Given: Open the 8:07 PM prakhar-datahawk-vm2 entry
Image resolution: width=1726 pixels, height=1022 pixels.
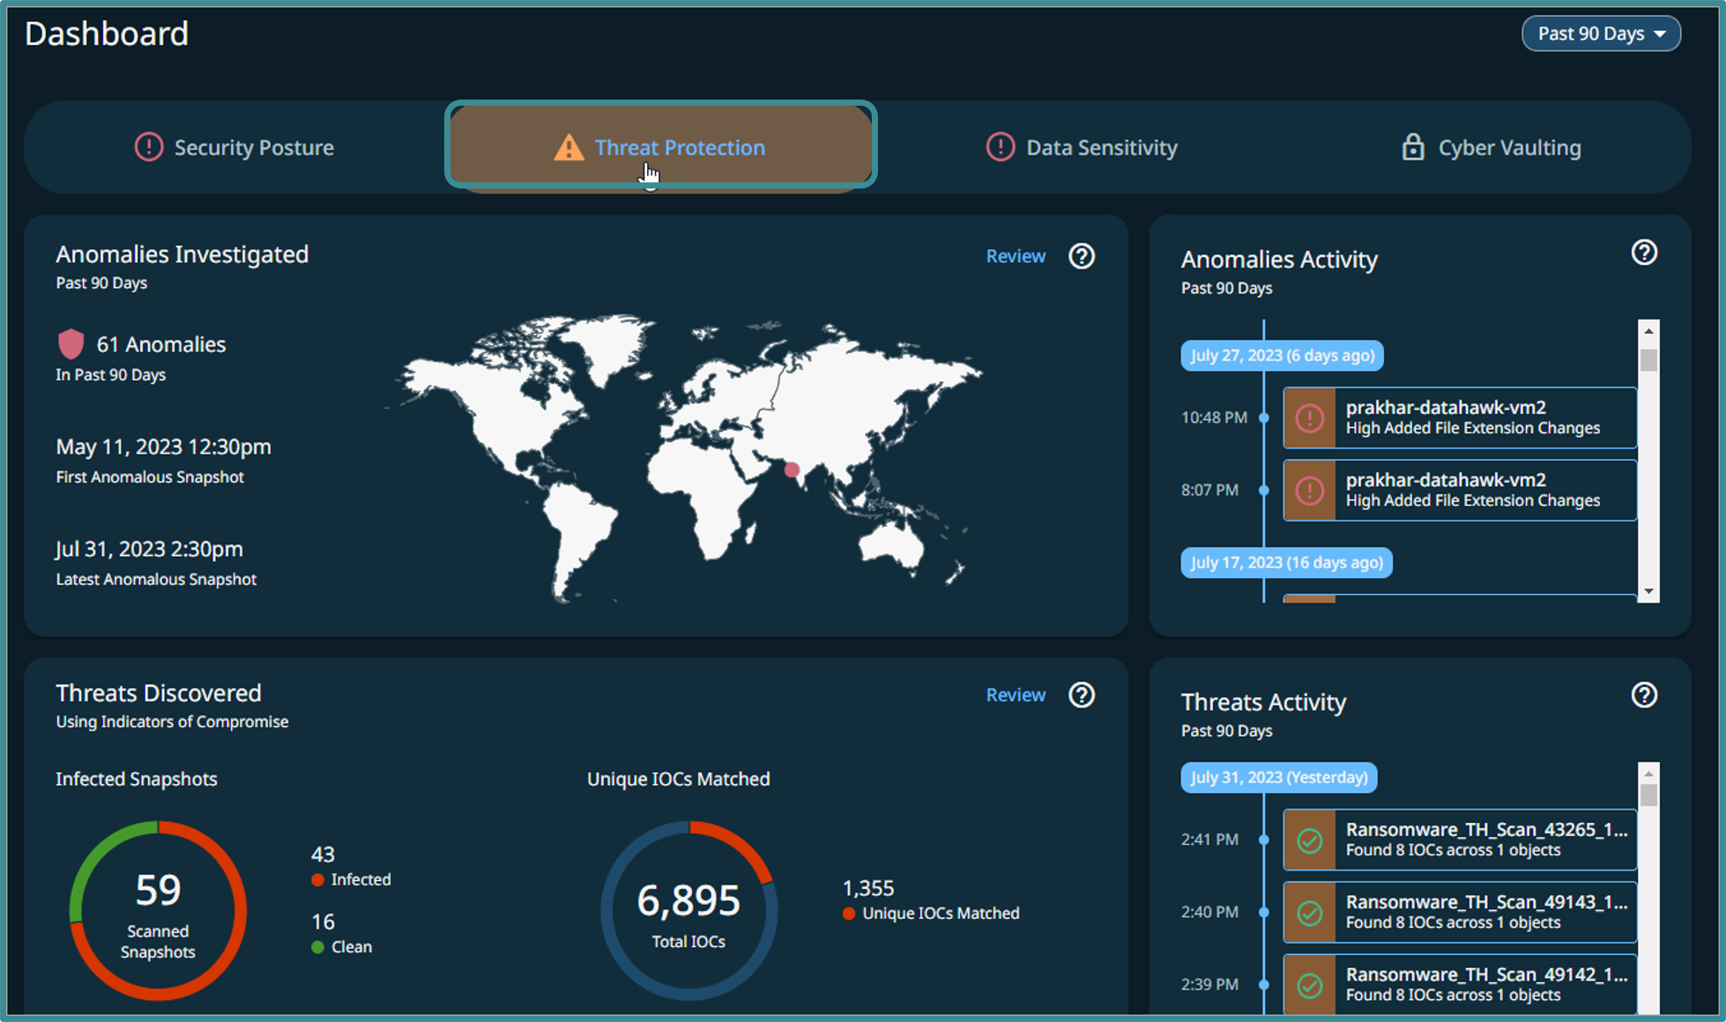Looking at the screenshot, I should pyautogui.click(x=1460, y=490).
